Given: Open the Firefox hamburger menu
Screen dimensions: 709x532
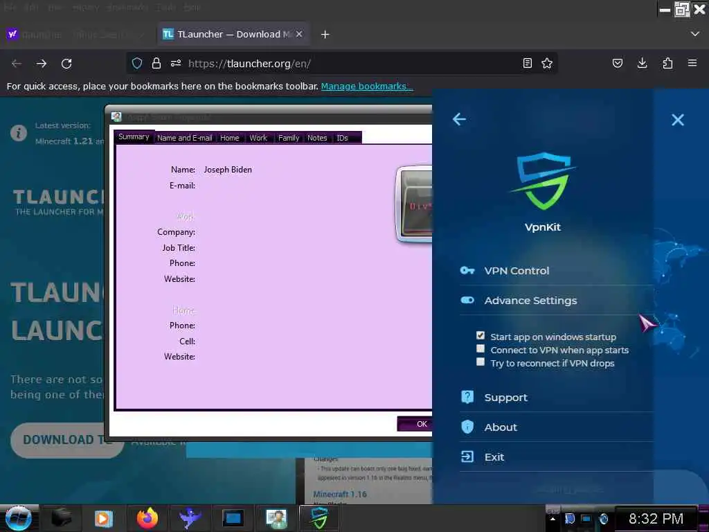Looking at the screenshot, I should point(692,63).
